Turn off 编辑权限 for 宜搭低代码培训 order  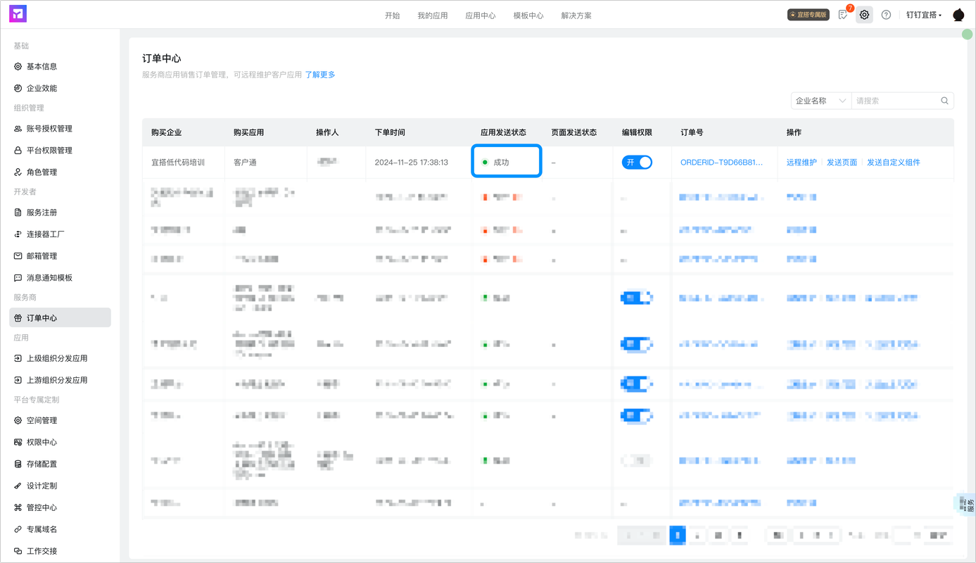(x=637, y=162)
